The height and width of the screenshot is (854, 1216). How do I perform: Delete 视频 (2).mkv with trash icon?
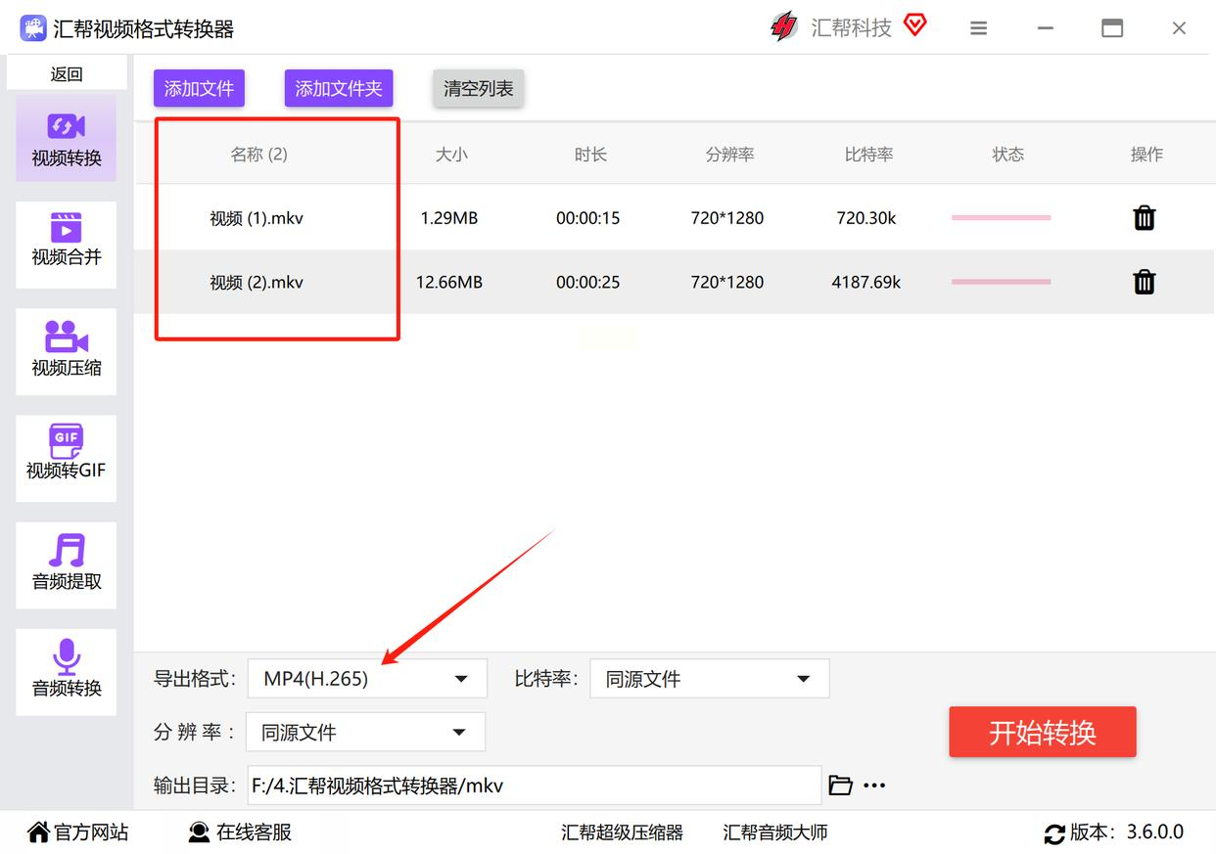[x=1144, y=282]
